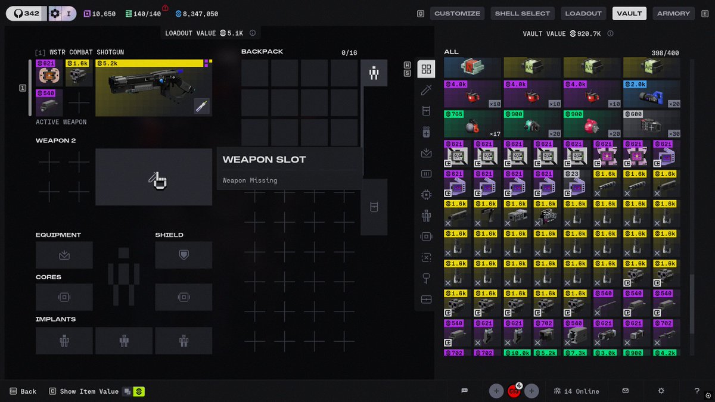Open the Customize tab

(457, 13)
